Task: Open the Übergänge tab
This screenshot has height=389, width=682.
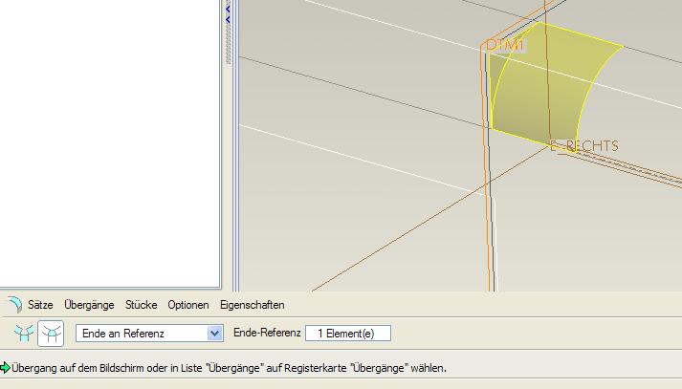Action: click(89, 305)
